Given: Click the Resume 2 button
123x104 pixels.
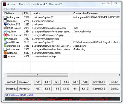Looking at the screenshot, I should 24,89.
